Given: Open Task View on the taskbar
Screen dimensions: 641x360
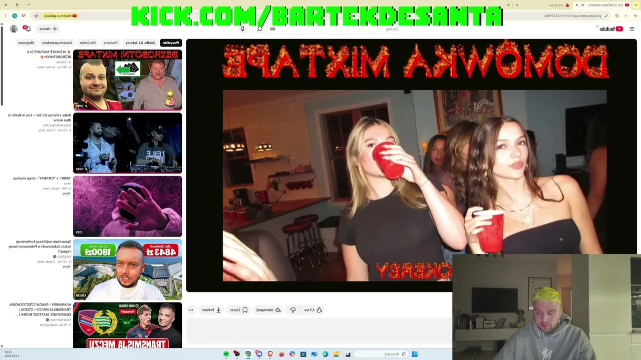Looking at the screenshot, I should 348,354.
